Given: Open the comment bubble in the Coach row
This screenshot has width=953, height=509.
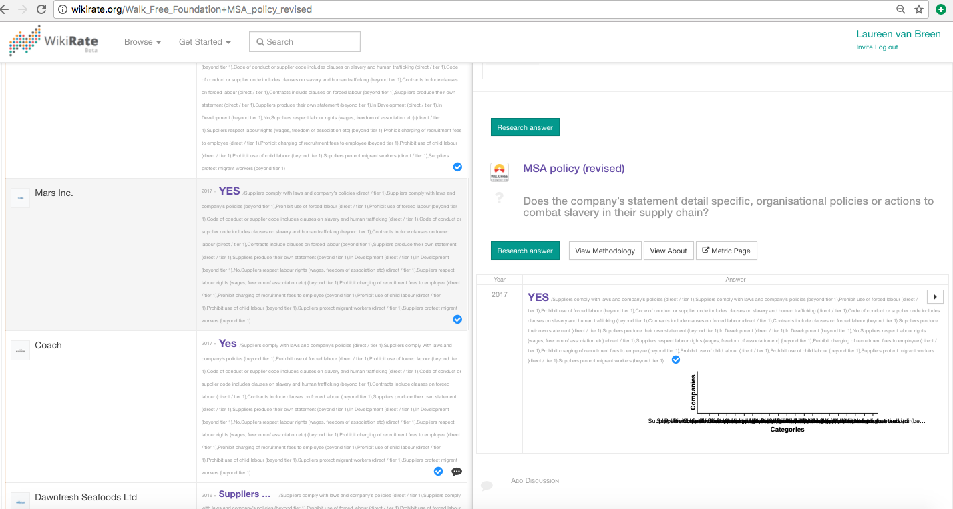Looking at the screenshot, I should pyautogui.click(x=457, y=472).
